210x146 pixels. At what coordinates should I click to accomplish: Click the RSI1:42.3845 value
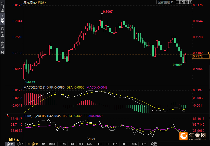pos(51,116)
